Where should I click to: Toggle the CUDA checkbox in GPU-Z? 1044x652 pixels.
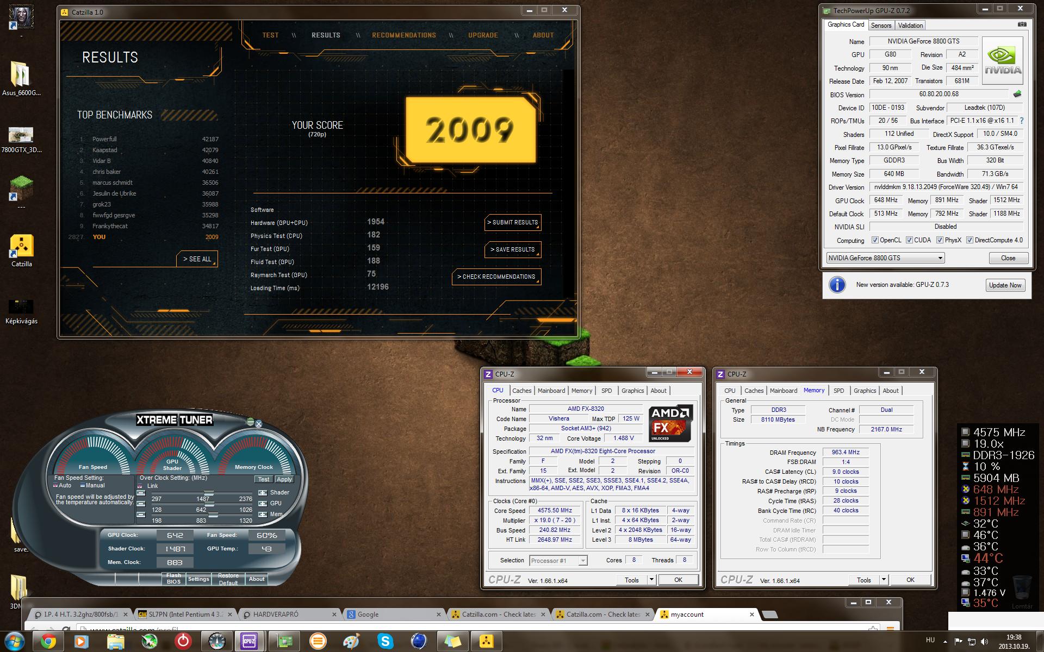[909, 240]
